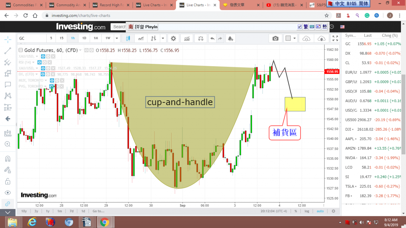Image resolution: width=406 pixels, height=228 pixels.
Task: Open the time axis settings gear
Action: click(x=333, y=211)
